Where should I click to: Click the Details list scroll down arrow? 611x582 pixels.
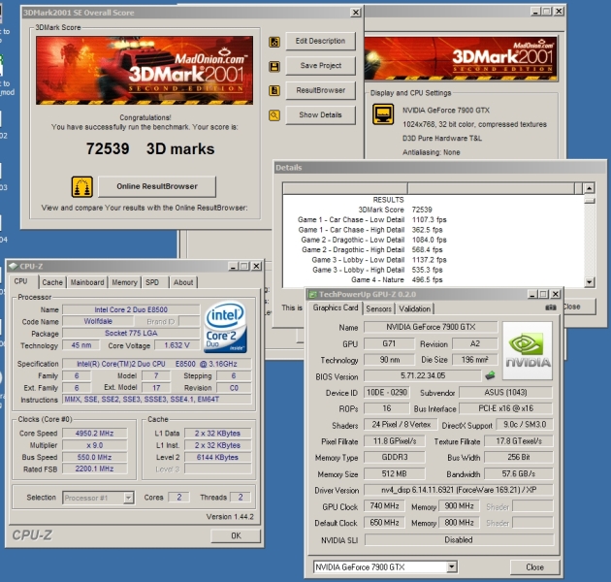coord(590,282)
